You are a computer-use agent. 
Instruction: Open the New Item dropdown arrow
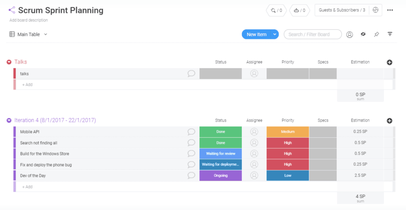[x=274, y=34]
